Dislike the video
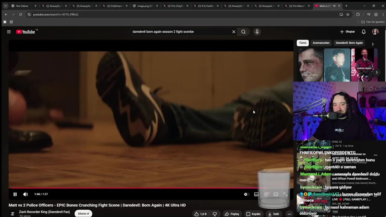This screenshot has width=386, height=217. coord(215,214)
